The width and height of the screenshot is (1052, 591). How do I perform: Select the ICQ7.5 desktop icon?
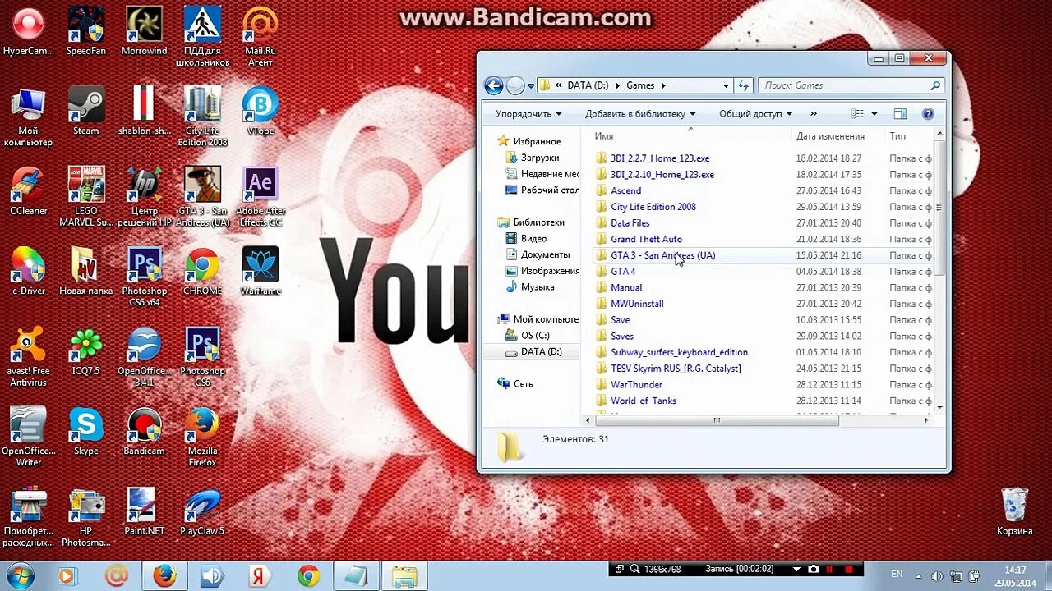86,350
